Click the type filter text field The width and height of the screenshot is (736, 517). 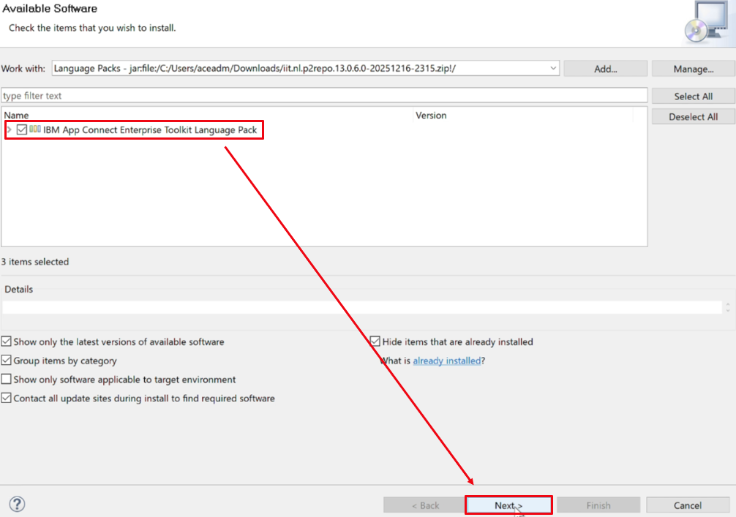pyautogui.click(x=324, y=95)
